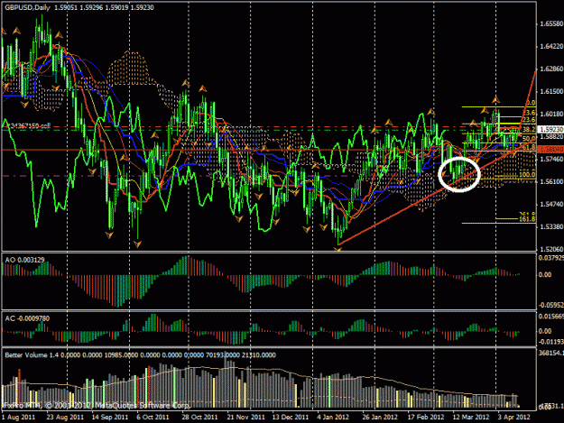This screenshot has height=423, width=564.
Task: Click the 12 Mar 2012 date label
Action: (x=471, y=418)
